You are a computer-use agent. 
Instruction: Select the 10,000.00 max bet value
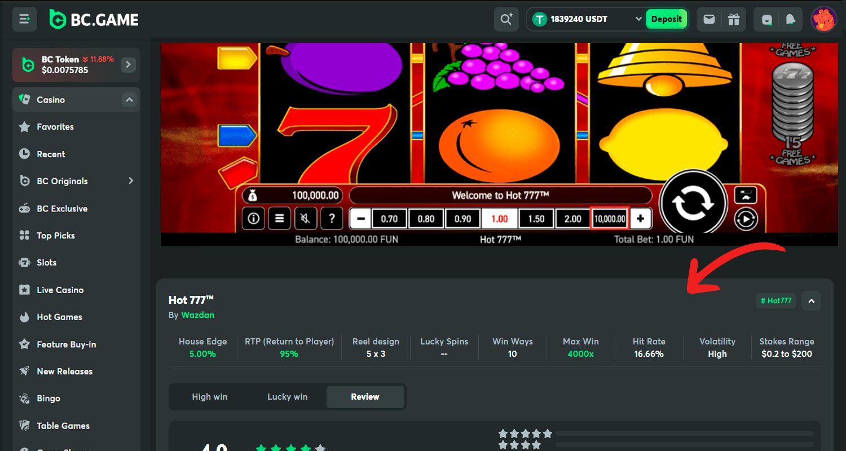pyautogui.click(x=610, y=219)
